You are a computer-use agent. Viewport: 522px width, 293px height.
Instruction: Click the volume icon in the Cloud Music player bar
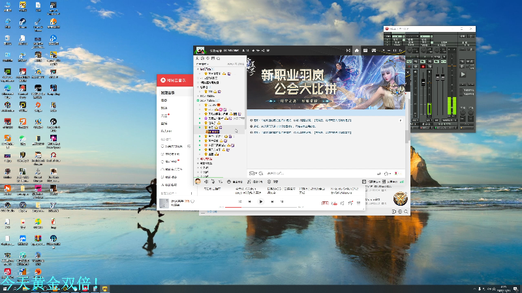tap(342, 203)
